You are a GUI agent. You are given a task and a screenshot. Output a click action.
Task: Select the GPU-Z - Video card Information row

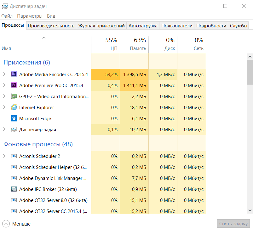coord(103,97)
